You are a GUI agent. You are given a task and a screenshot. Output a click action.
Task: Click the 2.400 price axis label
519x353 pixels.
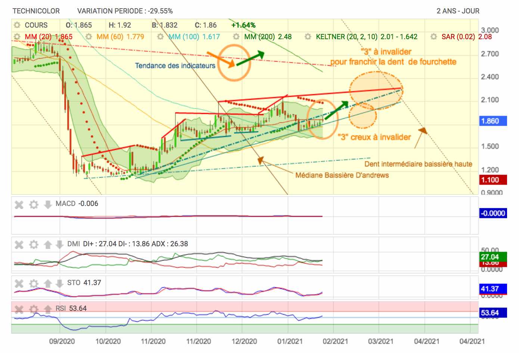(x=490, y=77)
